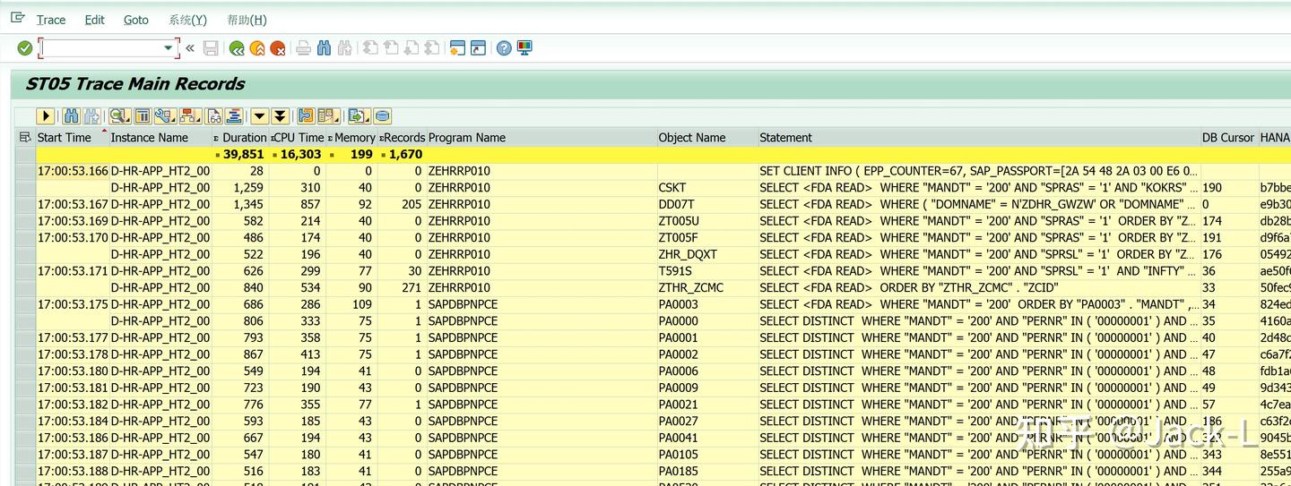Click the Find binoculars in ALV toolbar
Image resolution: width=1291 pixels, height=486 pixels.
point(71,116)
